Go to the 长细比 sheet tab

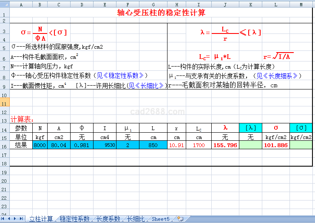[136, 219]
